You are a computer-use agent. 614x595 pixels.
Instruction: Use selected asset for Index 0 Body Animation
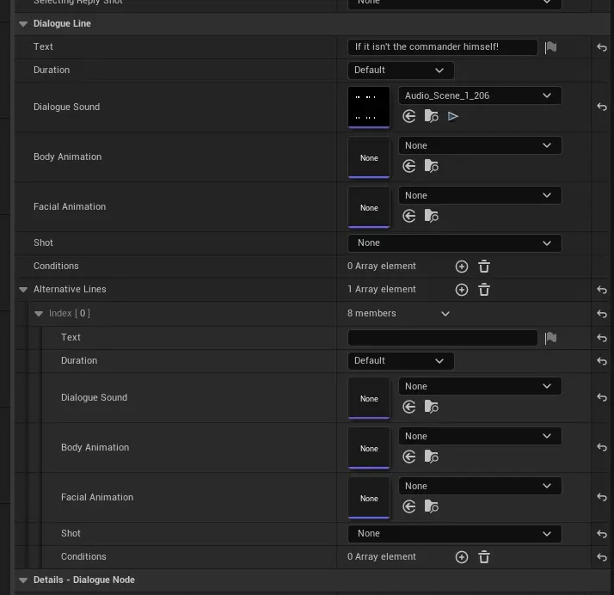point(408,457)
